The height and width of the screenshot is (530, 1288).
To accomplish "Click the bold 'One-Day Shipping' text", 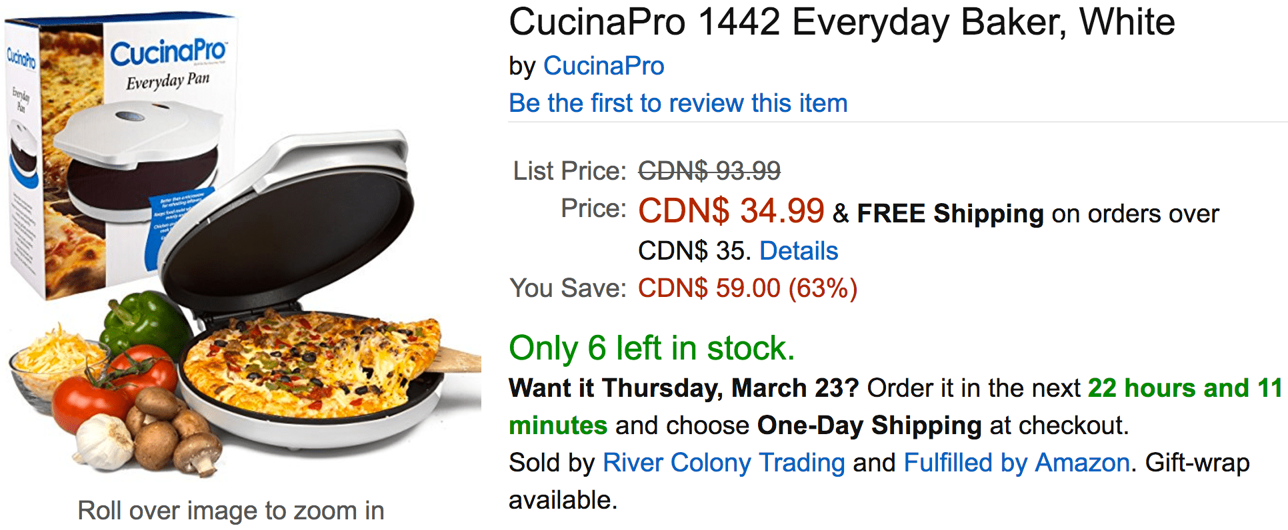I will (869, 425).
